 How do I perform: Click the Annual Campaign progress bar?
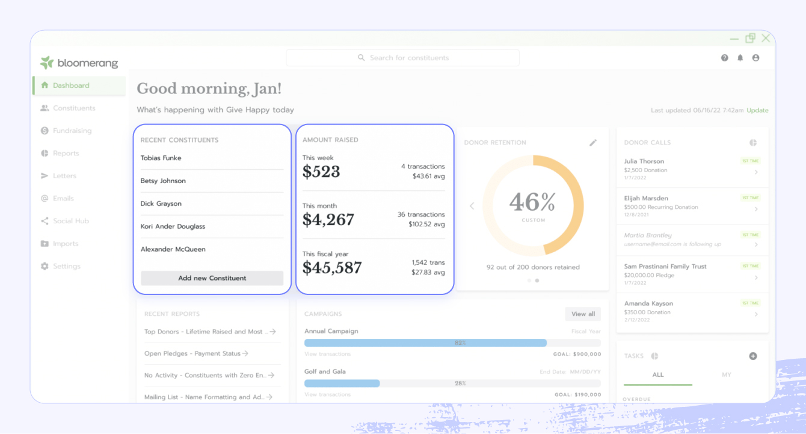[x=451, y=341]
